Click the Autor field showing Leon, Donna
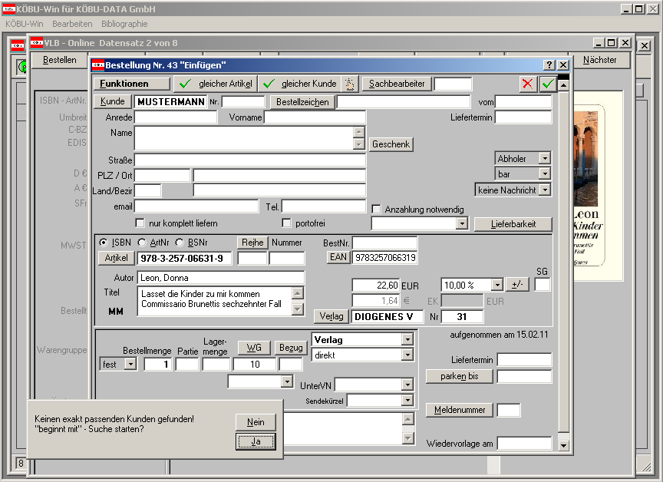 tap(221, 277)
